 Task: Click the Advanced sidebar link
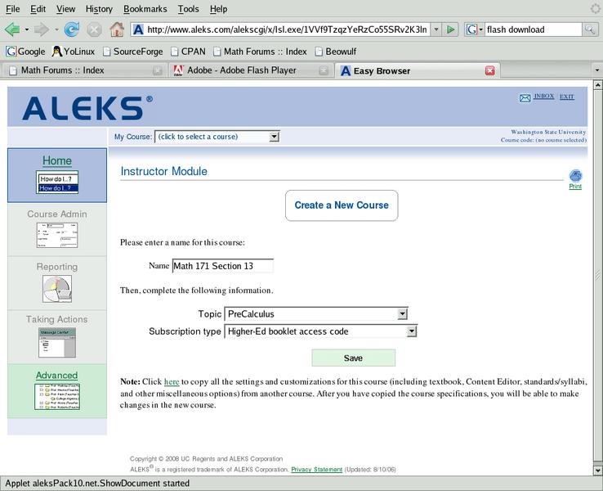pyautogui.click(x=57, y=375)
